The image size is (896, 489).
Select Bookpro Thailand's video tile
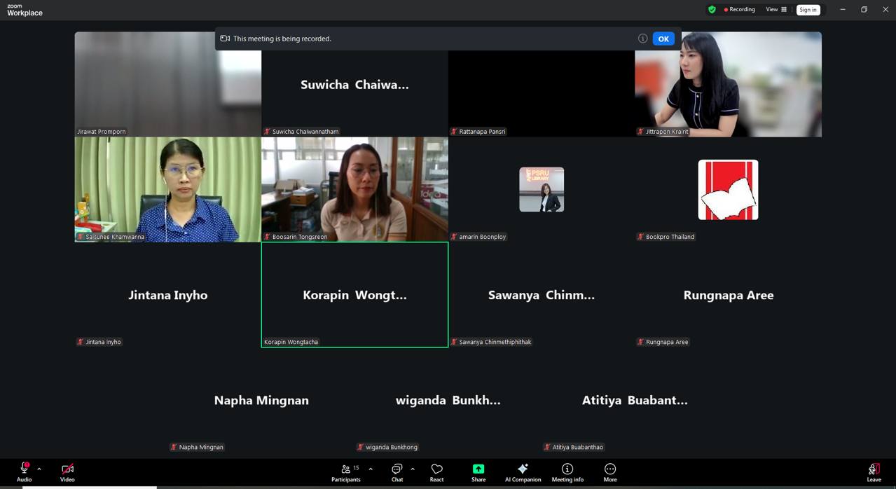tap(728, 190)
